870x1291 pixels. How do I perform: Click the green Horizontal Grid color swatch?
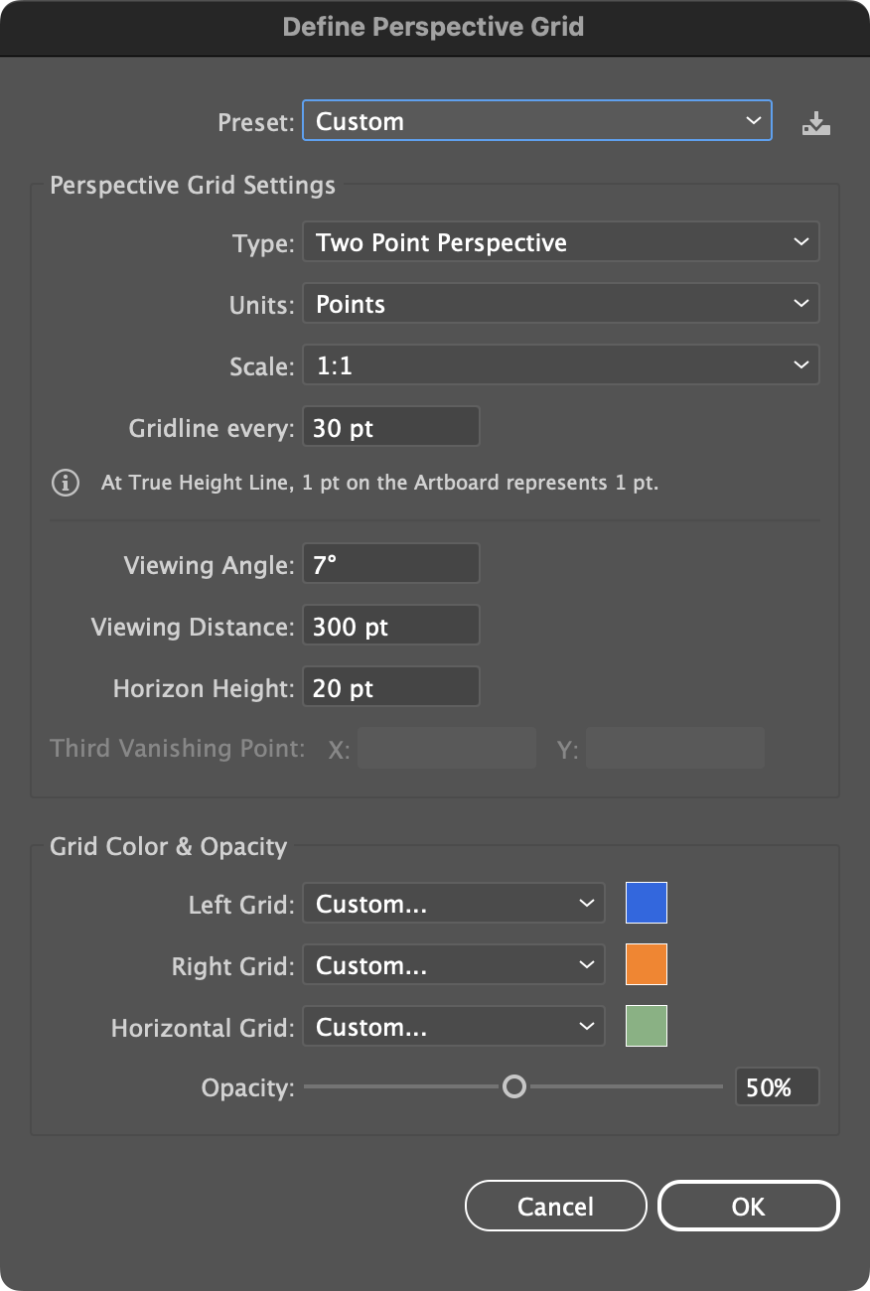click(x=646, y=1026)
